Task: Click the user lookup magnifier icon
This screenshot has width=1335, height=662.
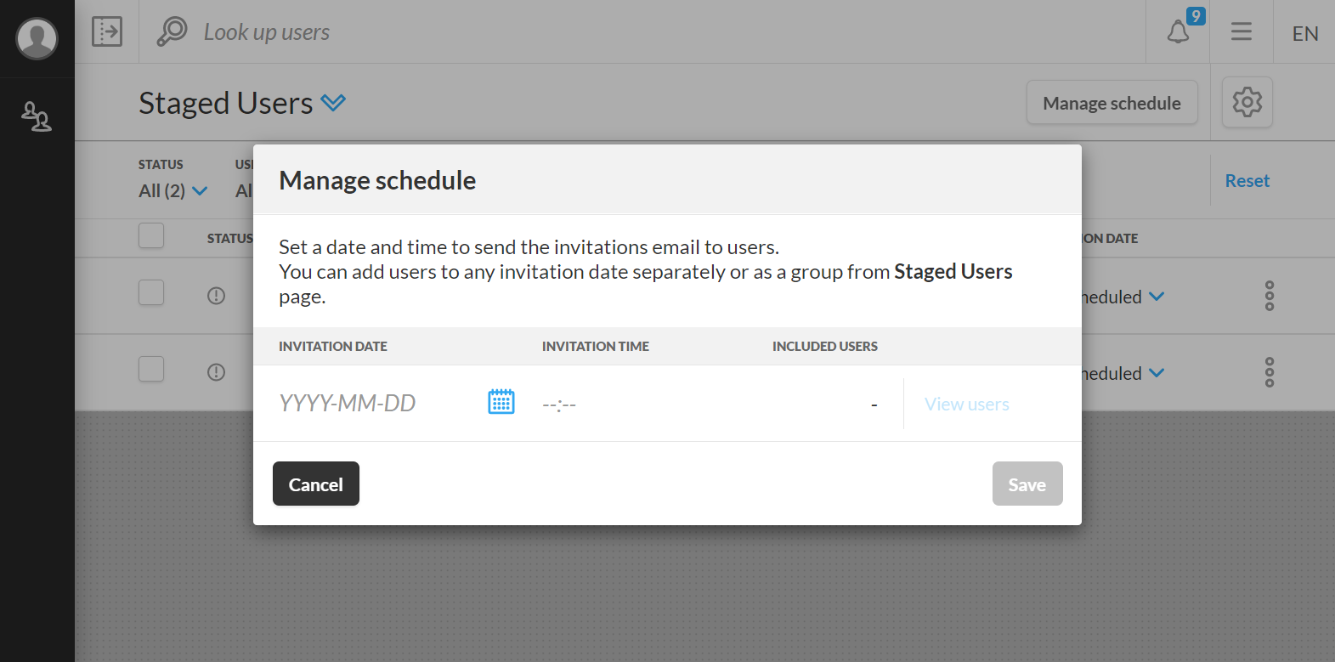Action: [172, 31]
